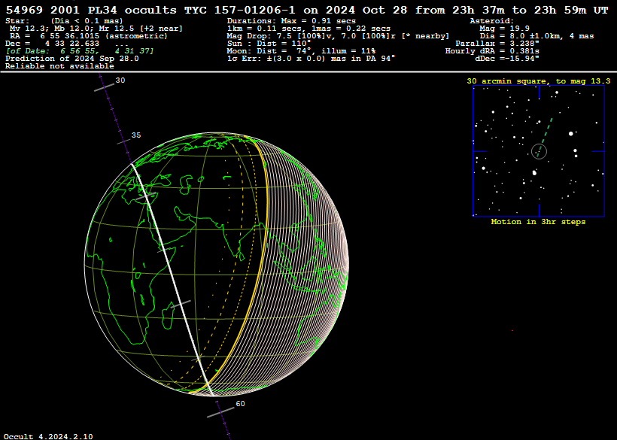
Task: Click the 'Sun : Dist = 110°' line
Action: coord(269,44)
